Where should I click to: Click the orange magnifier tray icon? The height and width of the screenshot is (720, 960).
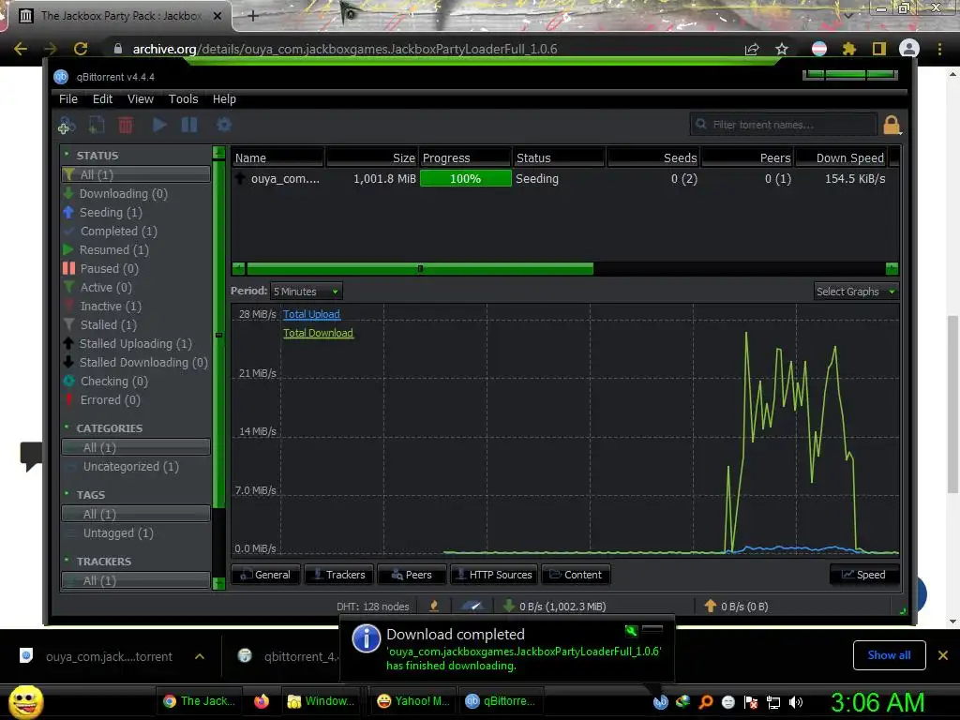705,702
